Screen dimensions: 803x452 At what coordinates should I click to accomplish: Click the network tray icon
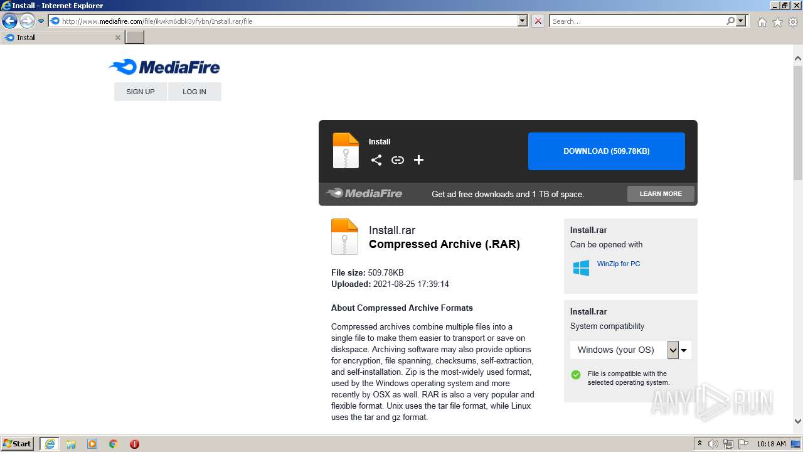(x=728, y=444)
